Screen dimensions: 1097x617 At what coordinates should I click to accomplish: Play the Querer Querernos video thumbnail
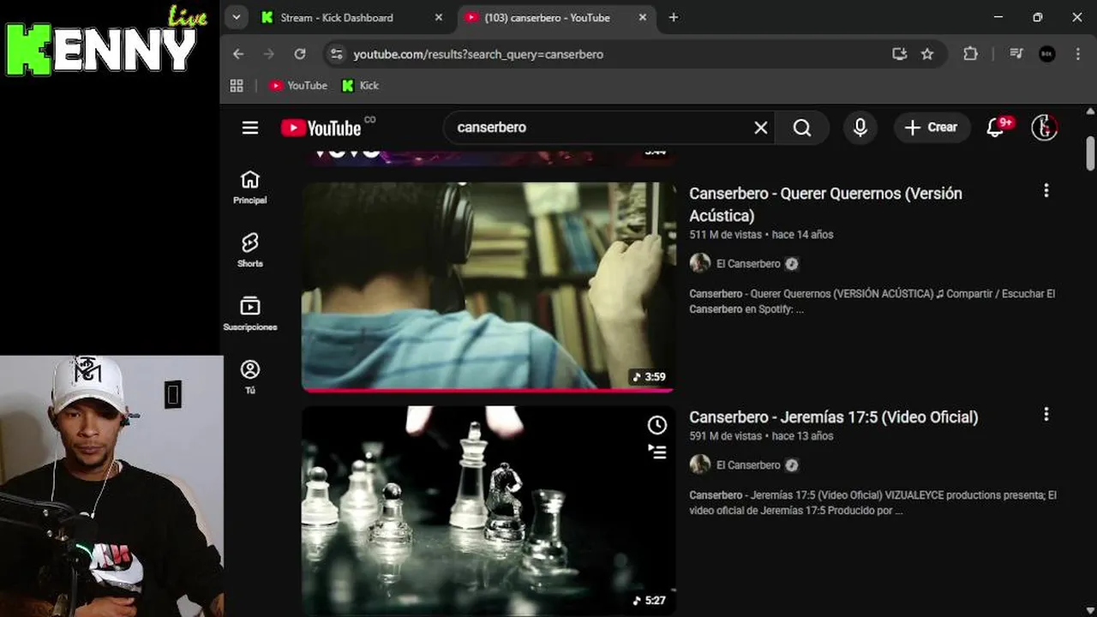click(489, 286)
